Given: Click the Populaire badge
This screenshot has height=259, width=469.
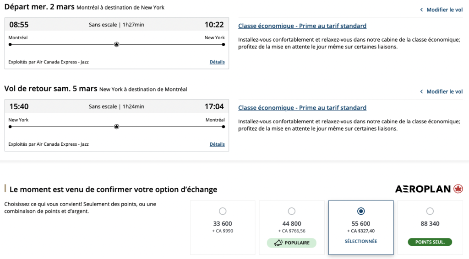Looking at the screenshot, I should click(x=292, y=243).
